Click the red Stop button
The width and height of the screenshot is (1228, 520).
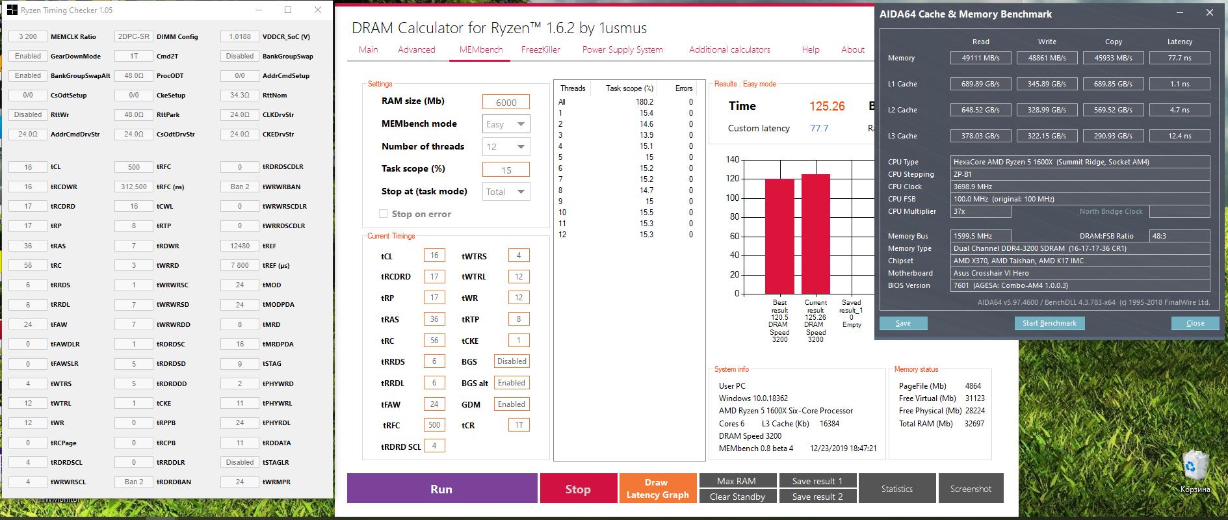pos(578,488)
